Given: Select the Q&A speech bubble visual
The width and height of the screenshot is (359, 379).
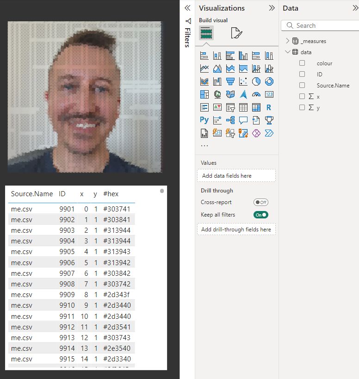Looking at the screenshot, I should coord(243,120).
